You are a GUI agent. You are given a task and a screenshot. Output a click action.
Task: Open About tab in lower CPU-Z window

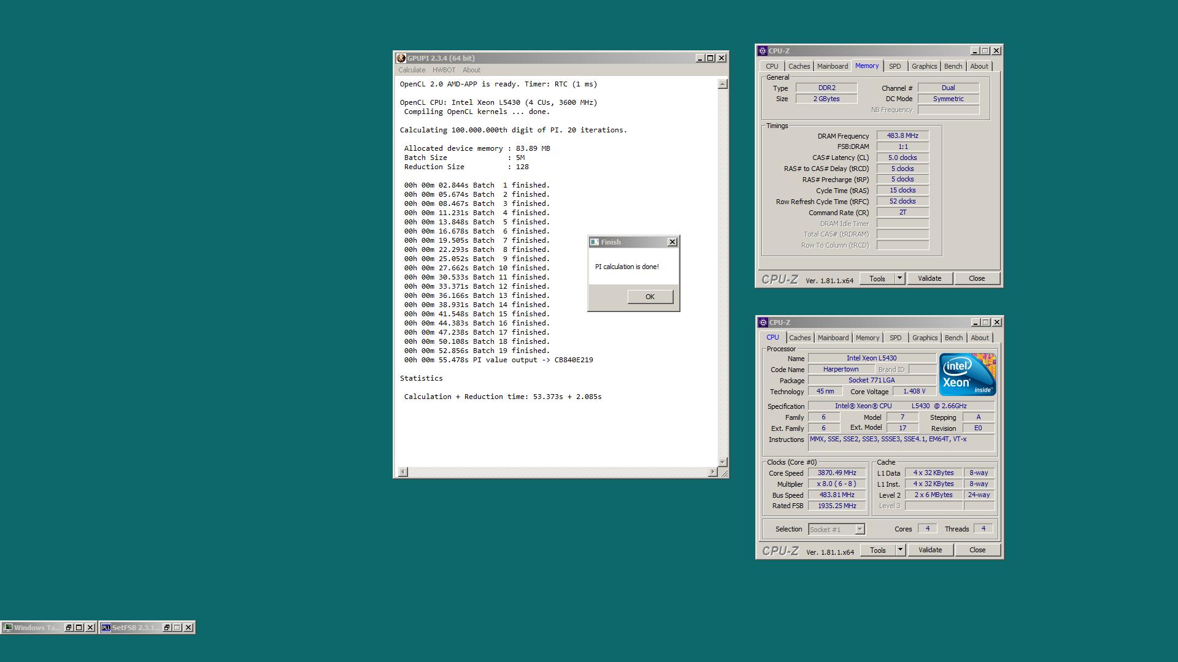(x=980, y=338)
